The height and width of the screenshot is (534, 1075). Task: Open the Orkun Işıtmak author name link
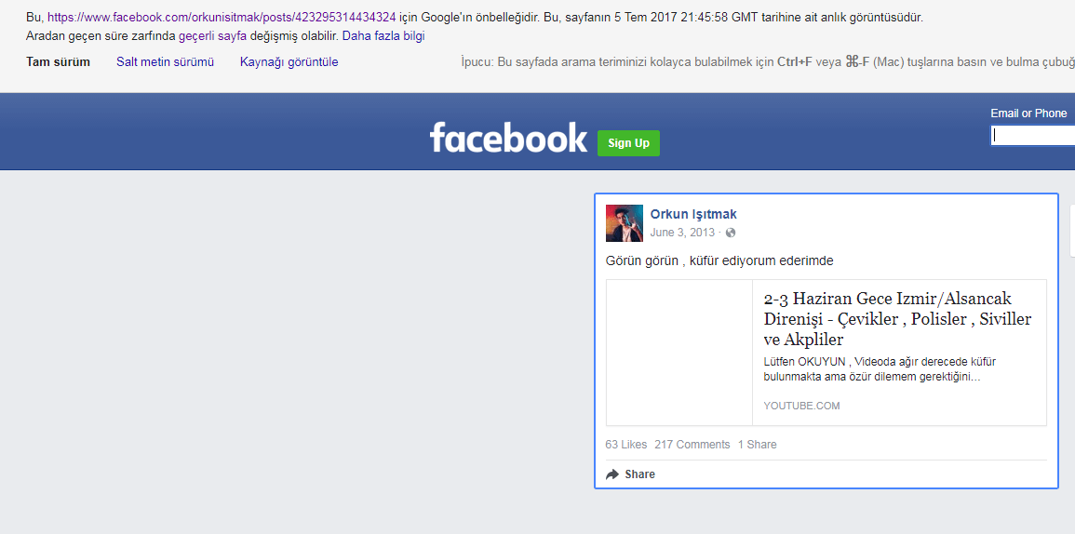tap(693, 214)
